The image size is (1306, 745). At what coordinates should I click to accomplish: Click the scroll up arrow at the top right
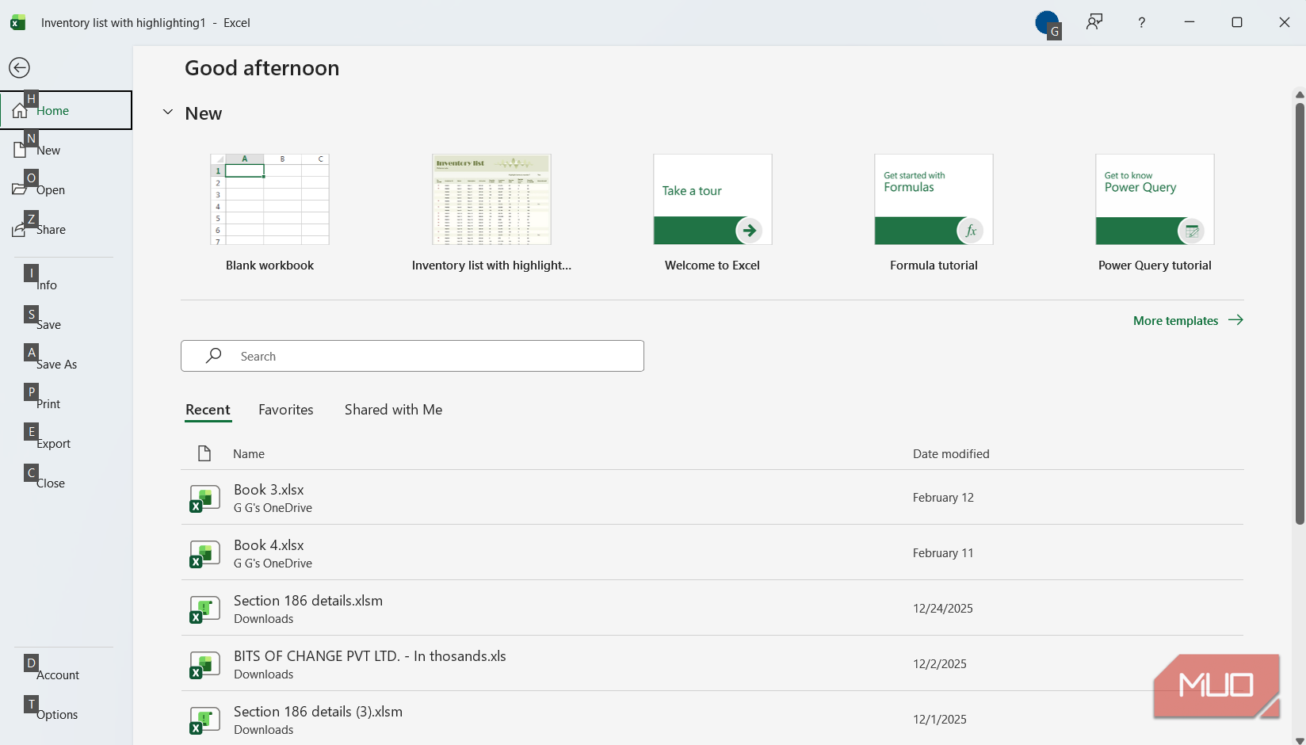1300,95
